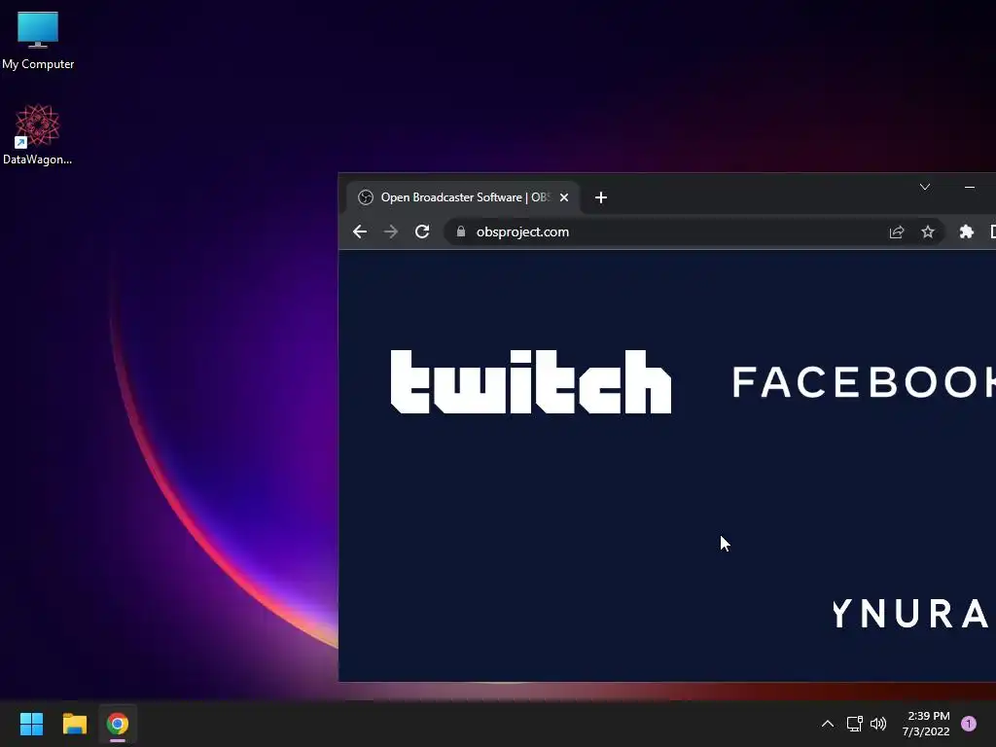Open the notification badge in taskbar
996x747 pixels.
(968, 724)
